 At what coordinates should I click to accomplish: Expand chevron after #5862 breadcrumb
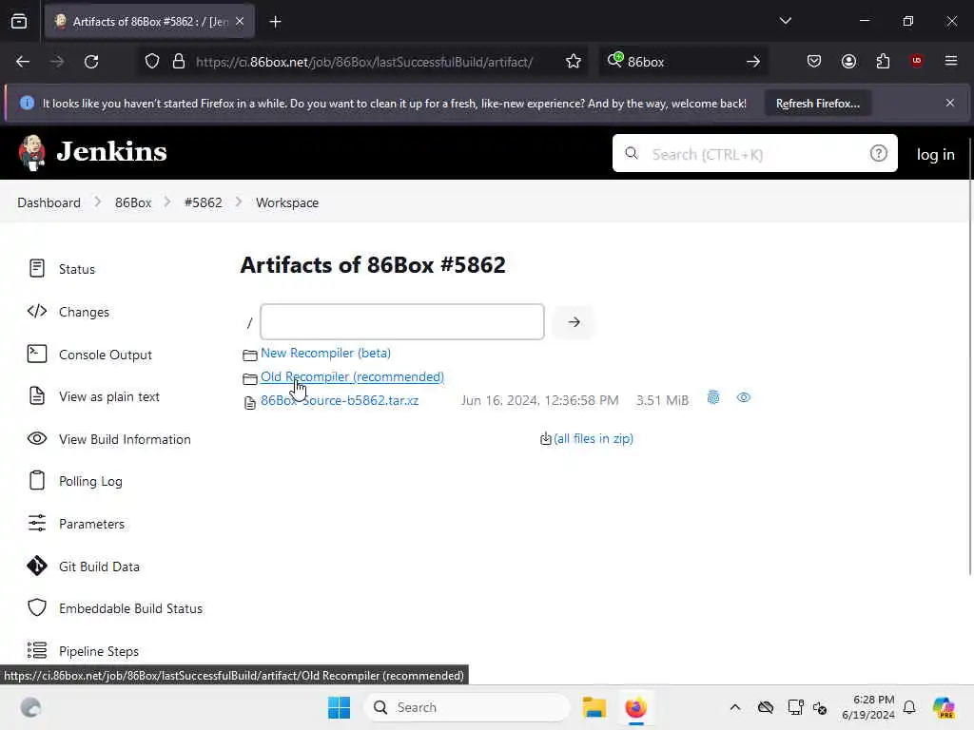tap(239, 202)
